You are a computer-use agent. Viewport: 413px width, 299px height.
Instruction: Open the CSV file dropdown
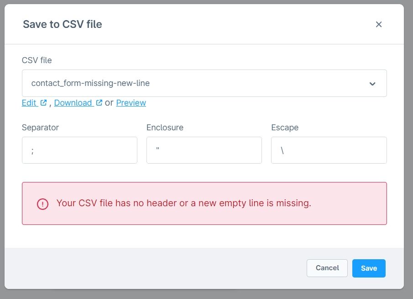204,83
